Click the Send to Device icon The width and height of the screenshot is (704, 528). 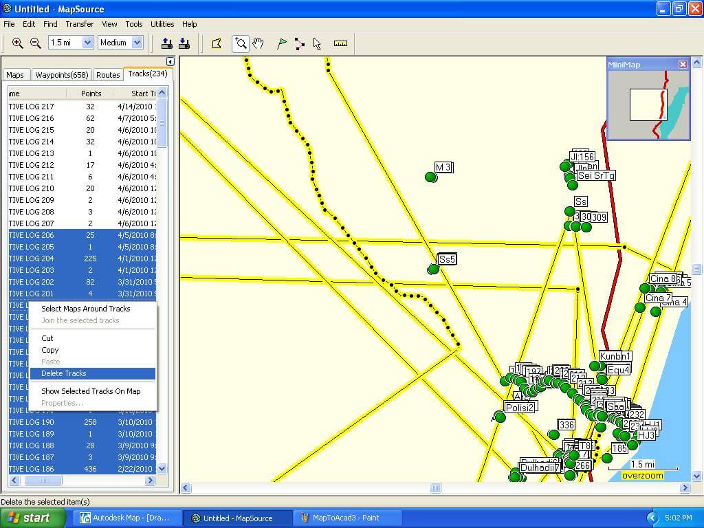click(x=167, y=43)
